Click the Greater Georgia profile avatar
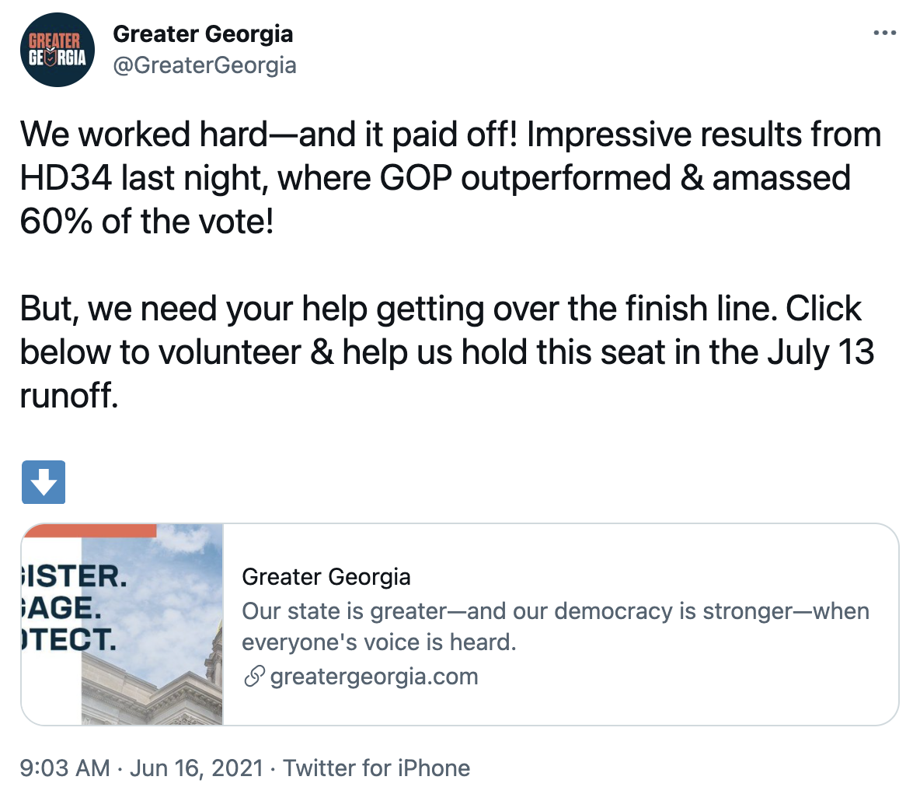Viewport: 920px width, 801px height. click(57, 49)
